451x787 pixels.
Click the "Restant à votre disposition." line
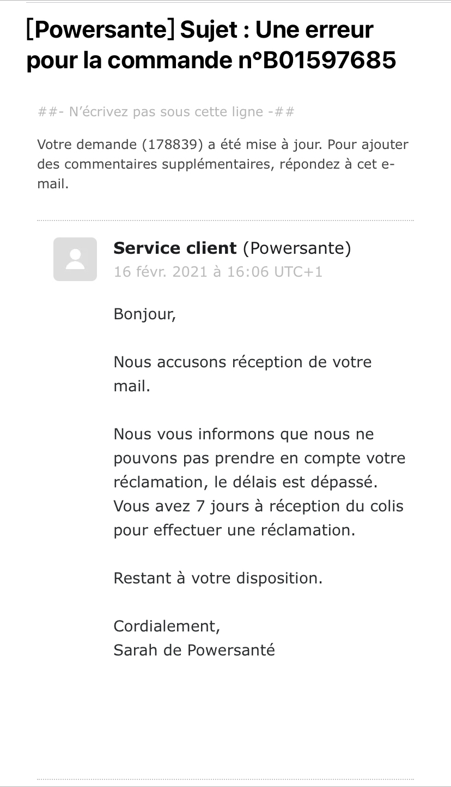tap(218, 579)
